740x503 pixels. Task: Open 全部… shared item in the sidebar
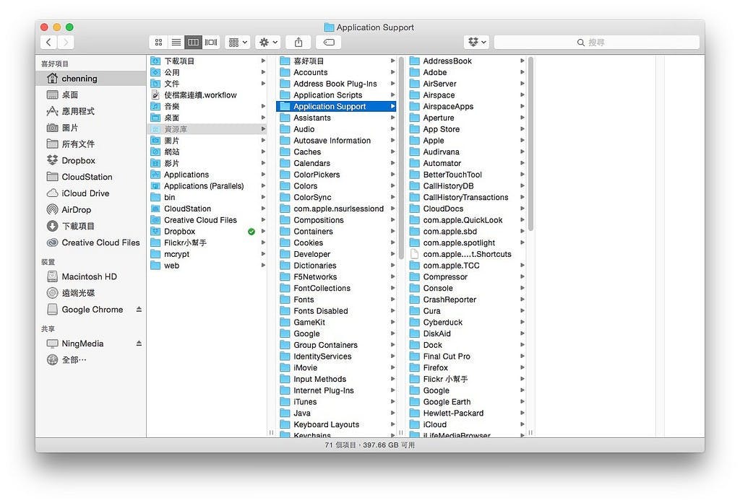pos(91,360)
